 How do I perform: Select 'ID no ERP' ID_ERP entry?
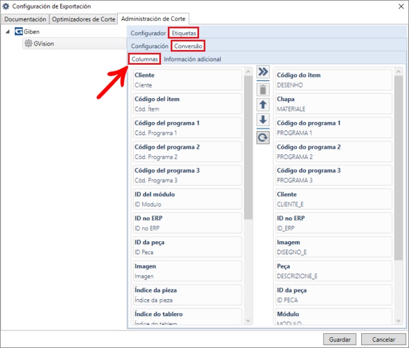click(x=333, y=223)
